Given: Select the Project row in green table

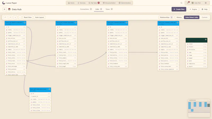Looking at the screenshot, I should pyautogui.click(x=197, y=47).
